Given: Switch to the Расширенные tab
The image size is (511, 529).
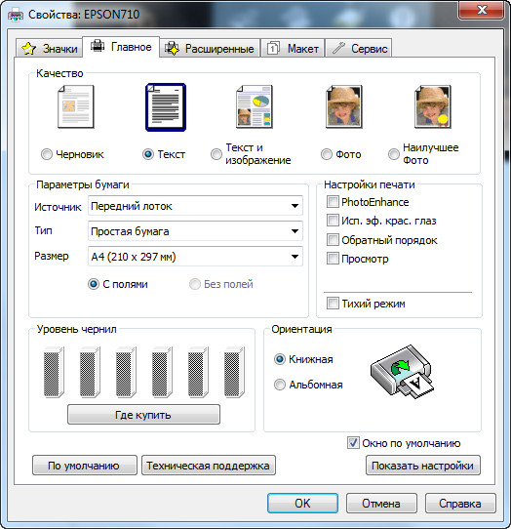Looking at the screenshot, I should 210,48.
